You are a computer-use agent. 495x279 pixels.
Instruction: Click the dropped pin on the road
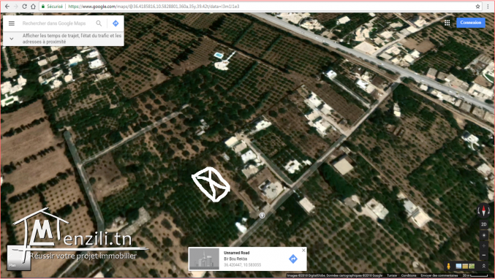click(x=262, y=215)
